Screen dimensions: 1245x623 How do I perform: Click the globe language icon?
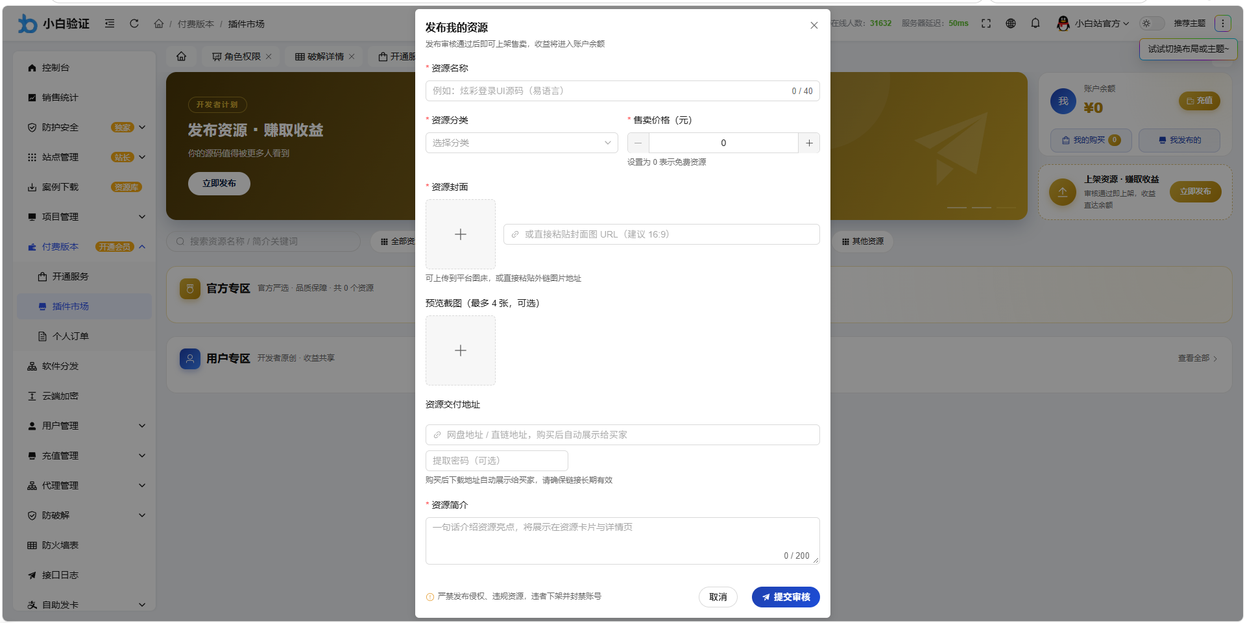pyautogui.click(x=1011, y=23)
